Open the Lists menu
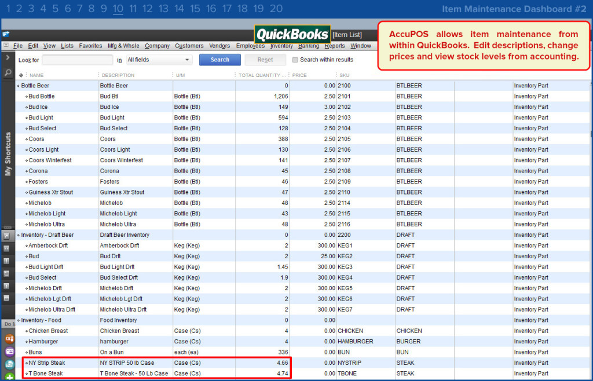The image size is (593, 381). (67, 46)
